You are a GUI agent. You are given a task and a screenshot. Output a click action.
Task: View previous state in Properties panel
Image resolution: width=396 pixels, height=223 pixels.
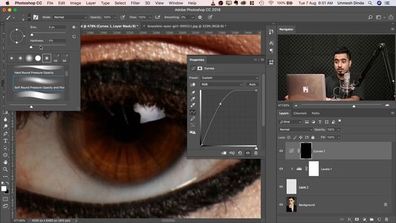pos(232,153)
